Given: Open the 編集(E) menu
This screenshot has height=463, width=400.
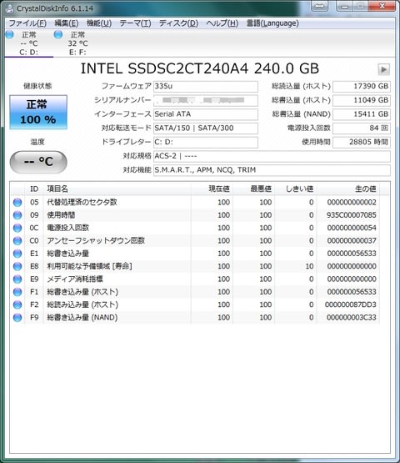Looking at the screenshot, I should click(67, 23).
